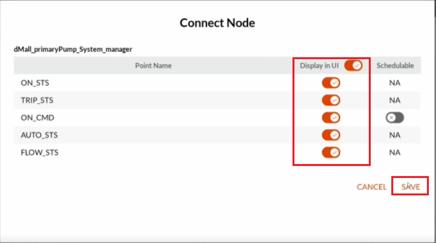Switch off Display in UI for AUTO_STS
The width and height of the screenshot is (437, 243).
[331, 135]
